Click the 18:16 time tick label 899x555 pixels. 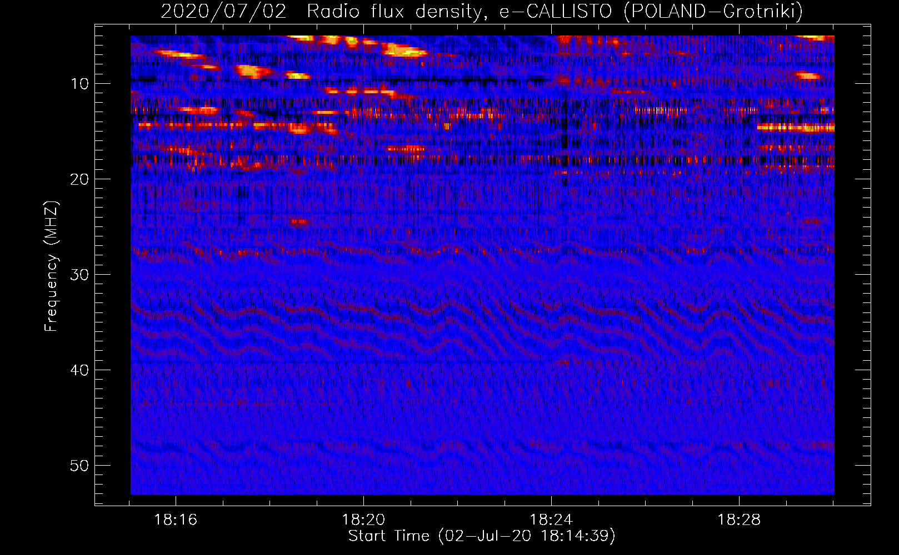176,520
